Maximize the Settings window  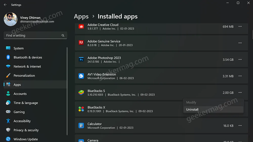[x=238, y=3]
